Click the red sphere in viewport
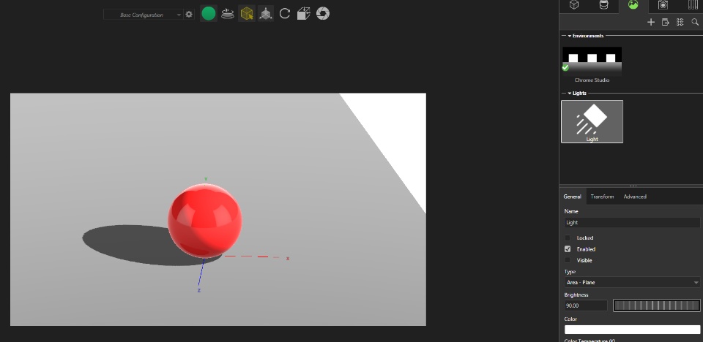This screenshot has height=342, width=703. [205, 221]
